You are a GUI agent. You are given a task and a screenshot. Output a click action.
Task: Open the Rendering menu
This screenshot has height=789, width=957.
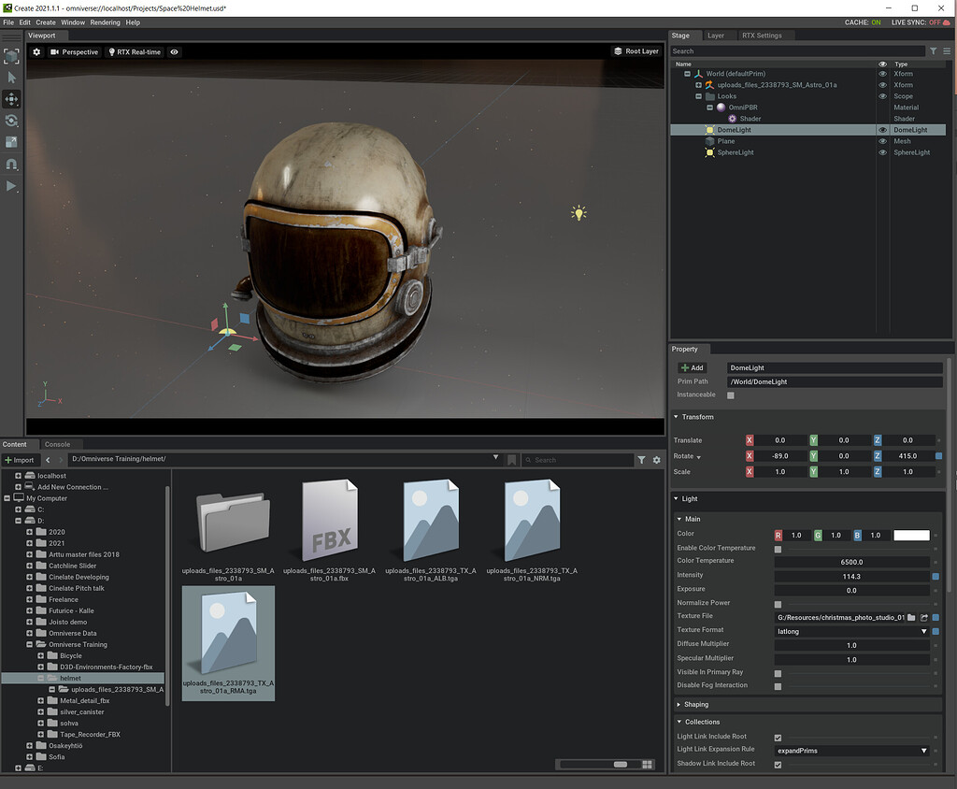point(104,22)
